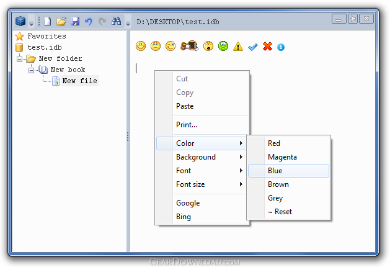Open toolbar overflow dropdown after binoculars
390x267 pixels.
[x=128, y=24]
